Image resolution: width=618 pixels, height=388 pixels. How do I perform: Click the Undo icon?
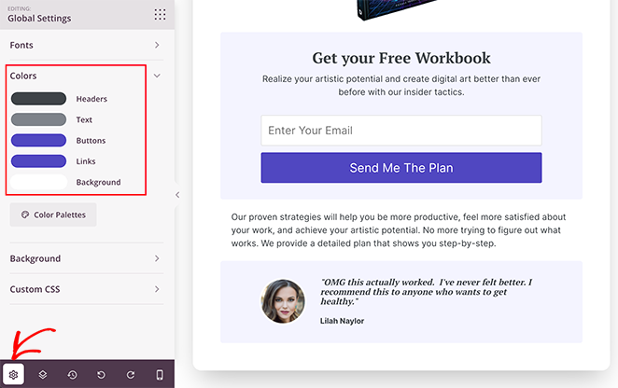101,374
